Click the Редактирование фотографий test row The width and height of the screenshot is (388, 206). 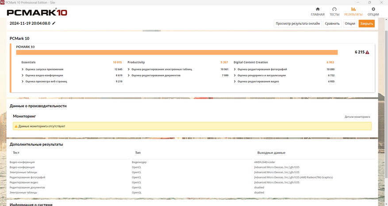[x=27, y=178]
